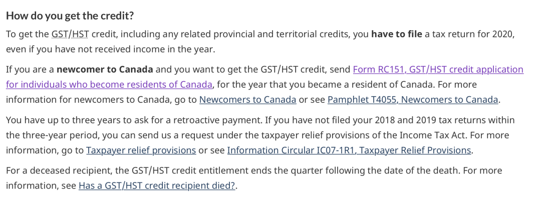The image size is (541, 199).
Task: Open 'Has a GST/HST credit recipient died?' link
Action: coord(157,186)
